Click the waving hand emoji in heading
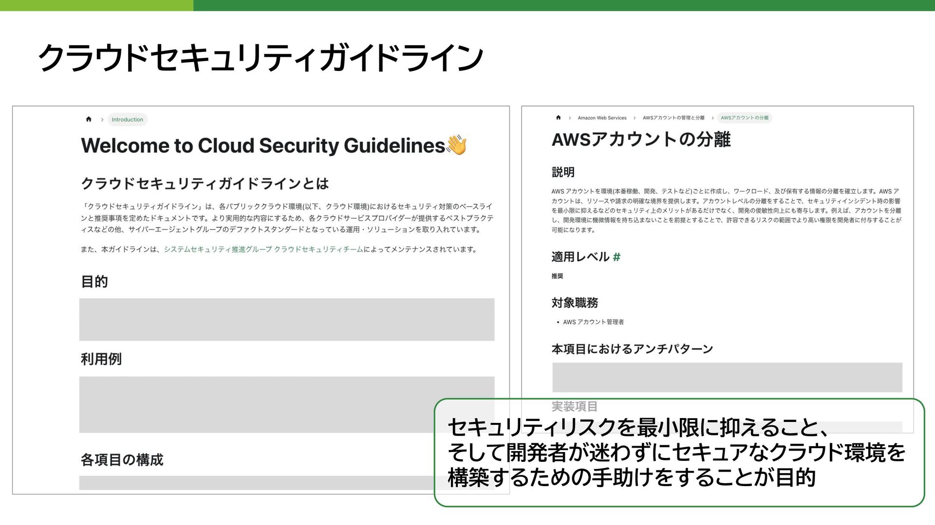Viewport: 935px width, 525px height. [457, 145]
